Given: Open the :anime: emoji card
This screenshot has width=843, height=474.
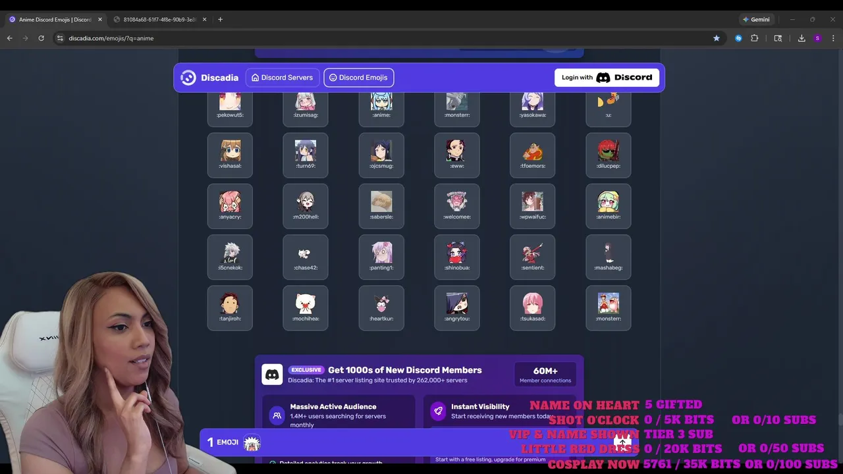Looking at the screenshot, I should [381, 109].
